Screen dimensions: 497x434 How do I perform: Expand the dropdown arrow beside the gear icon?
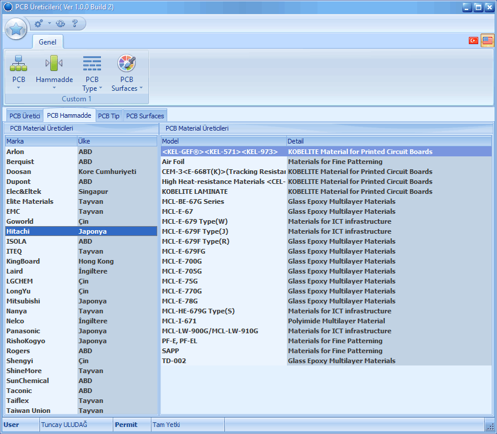click(49, 23)
